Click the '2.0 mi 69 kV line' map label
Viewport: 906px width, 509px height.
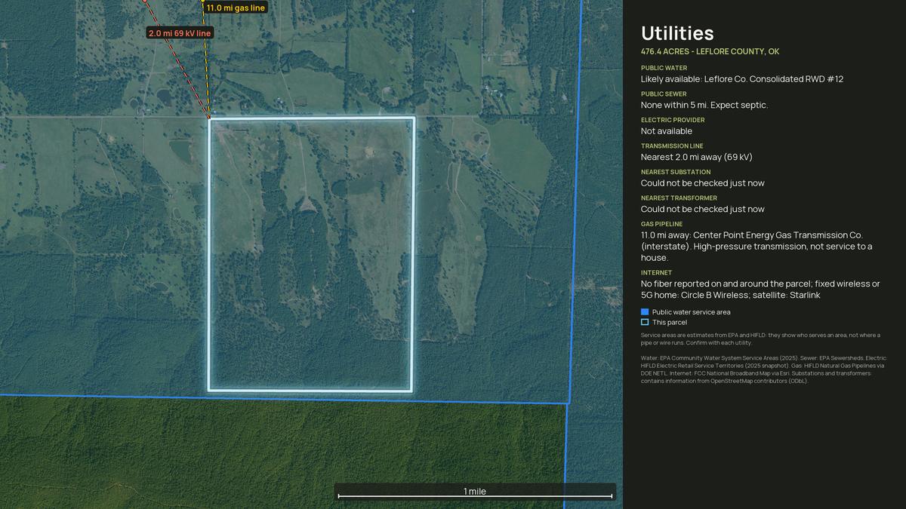coord(180,33)
